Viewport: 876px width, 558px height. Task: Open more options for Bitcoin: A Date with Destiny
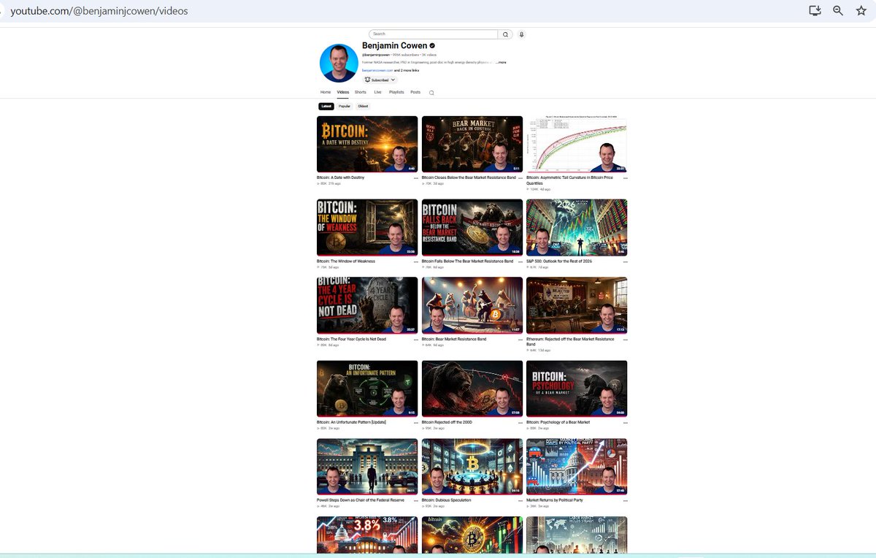pos(416,178)
